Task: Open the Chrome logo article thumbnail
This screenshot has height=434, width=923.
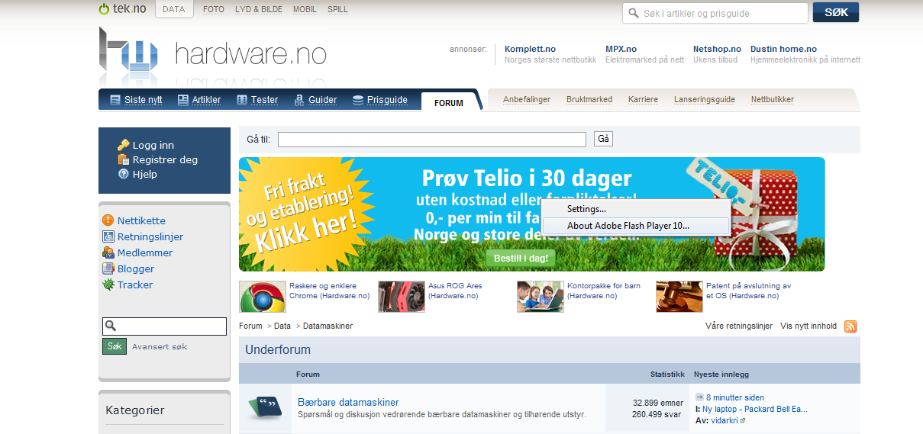Action: pos(263,297)
